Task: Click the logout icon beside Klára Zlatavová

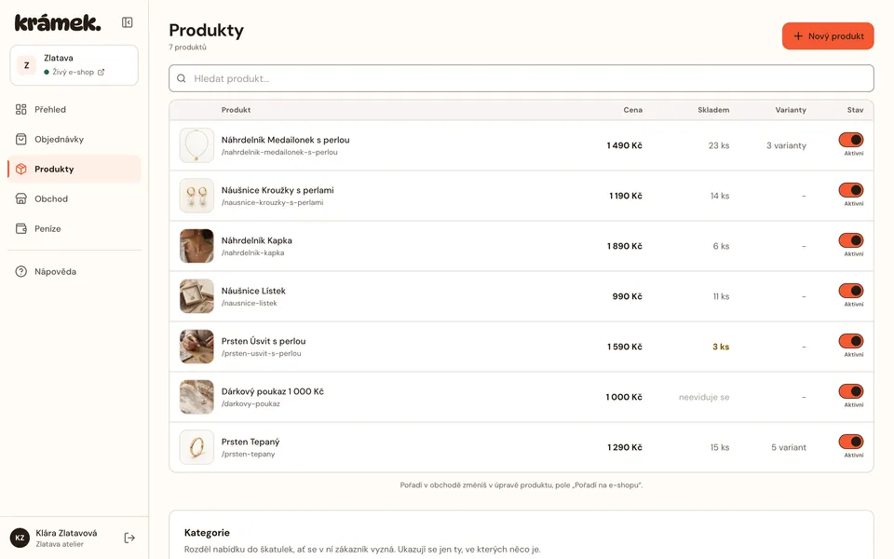Action: [x=129, y=538]
